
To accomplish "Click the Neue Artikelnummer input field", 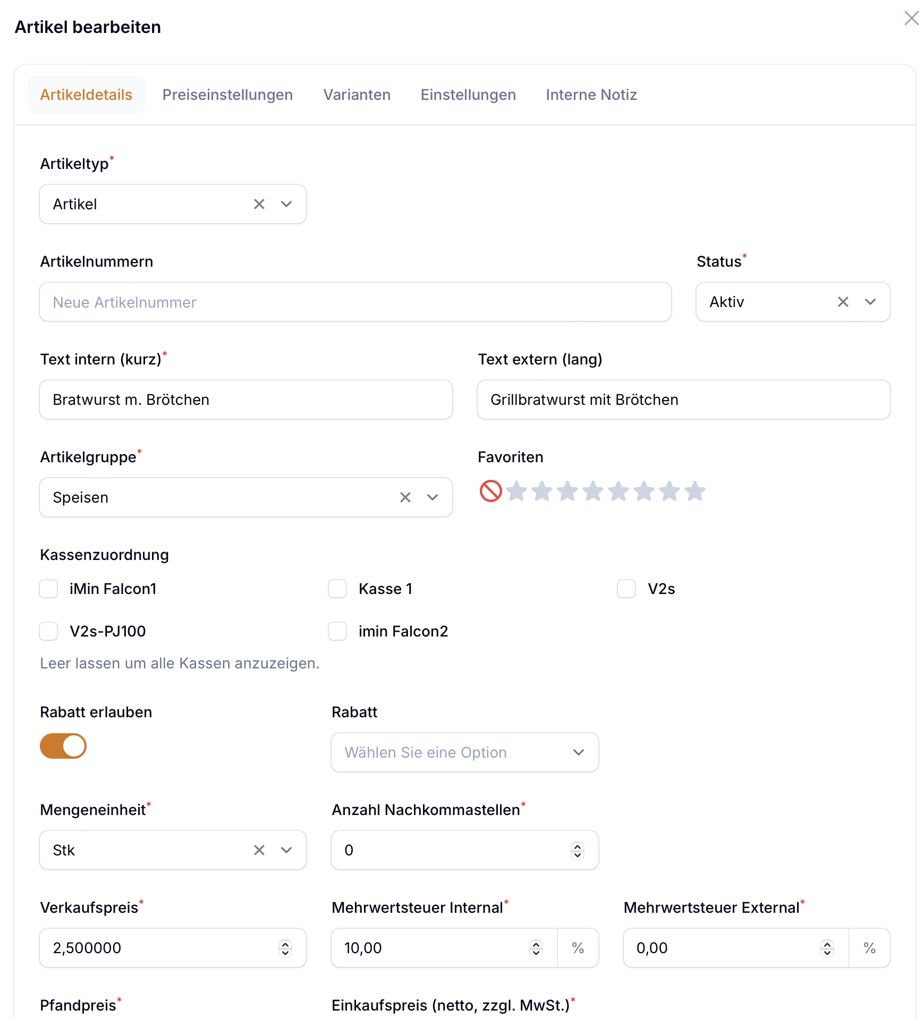I will pyautogui.click(x=355, y=302).
